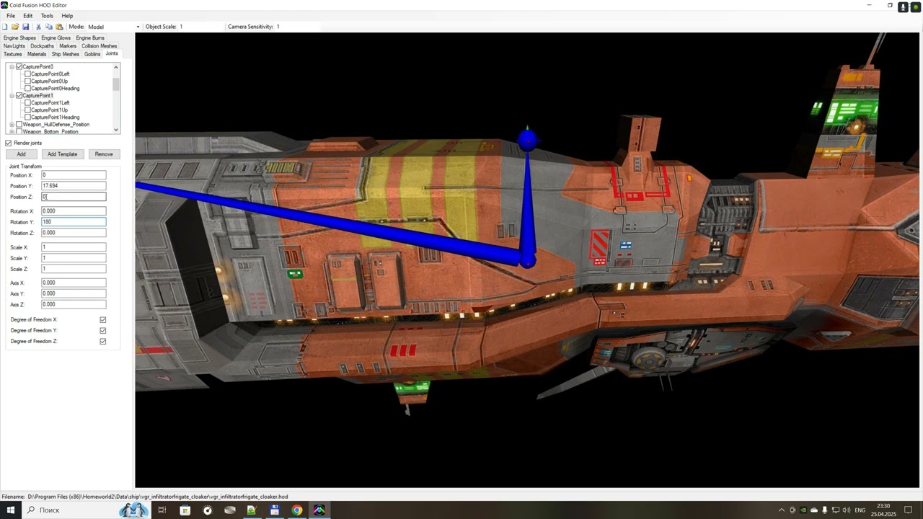Screen dimensions: 923x519
Task: Uncheck Degree of Freedom X
Action: tap(103, 320)
